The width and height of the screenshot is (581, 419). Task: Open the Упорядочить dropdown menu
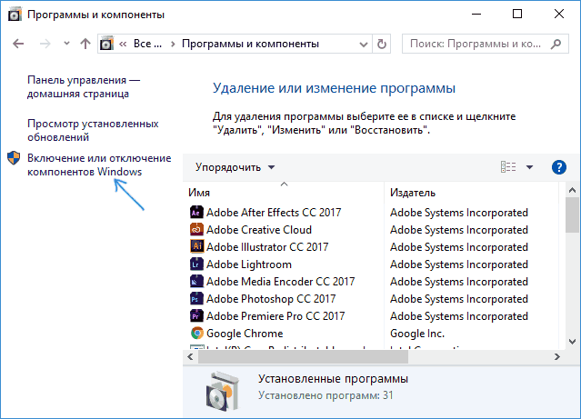pos(235,167)
